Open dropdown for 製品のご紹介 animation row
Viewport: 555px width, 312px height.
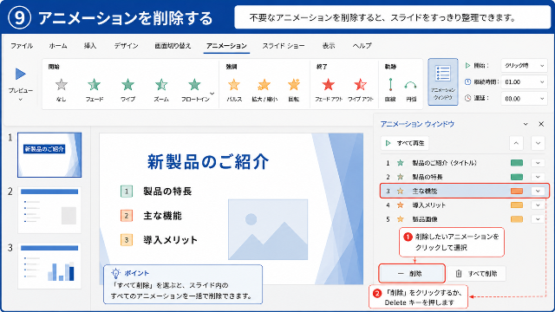(538, 163)
